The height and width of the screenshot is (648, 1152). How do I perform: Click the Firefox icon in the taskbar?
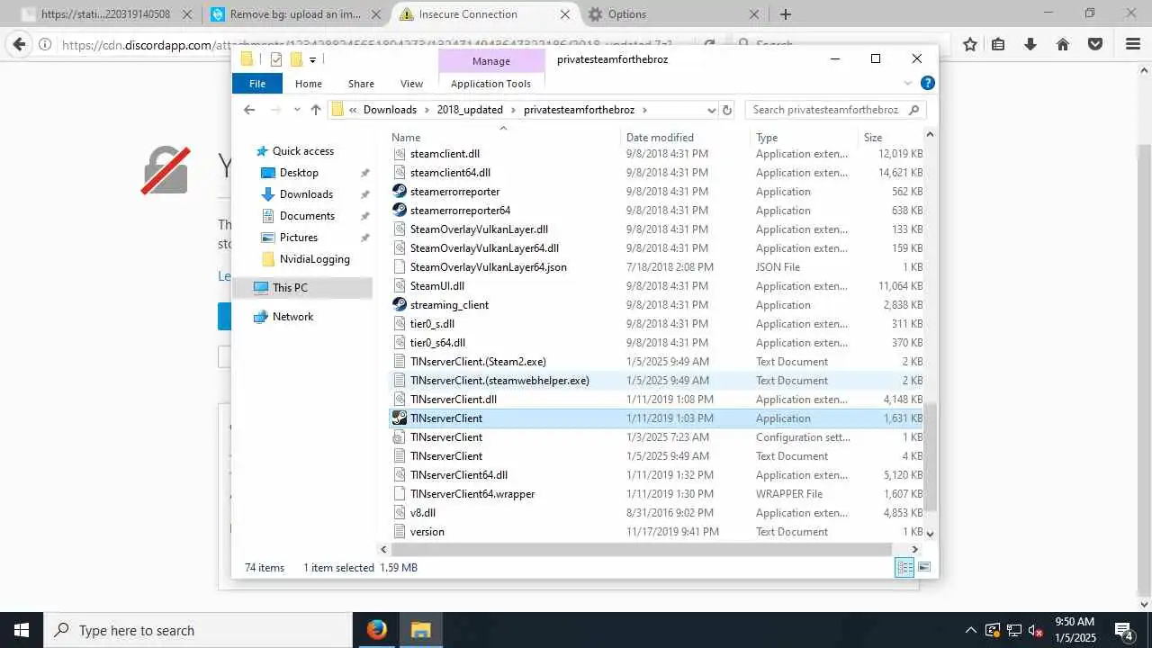pos(377,630)
